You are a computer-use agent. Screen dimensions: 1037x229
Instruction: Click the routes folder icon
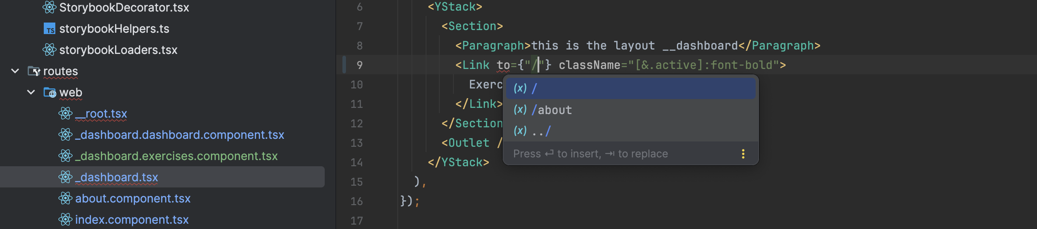[34, 71]
